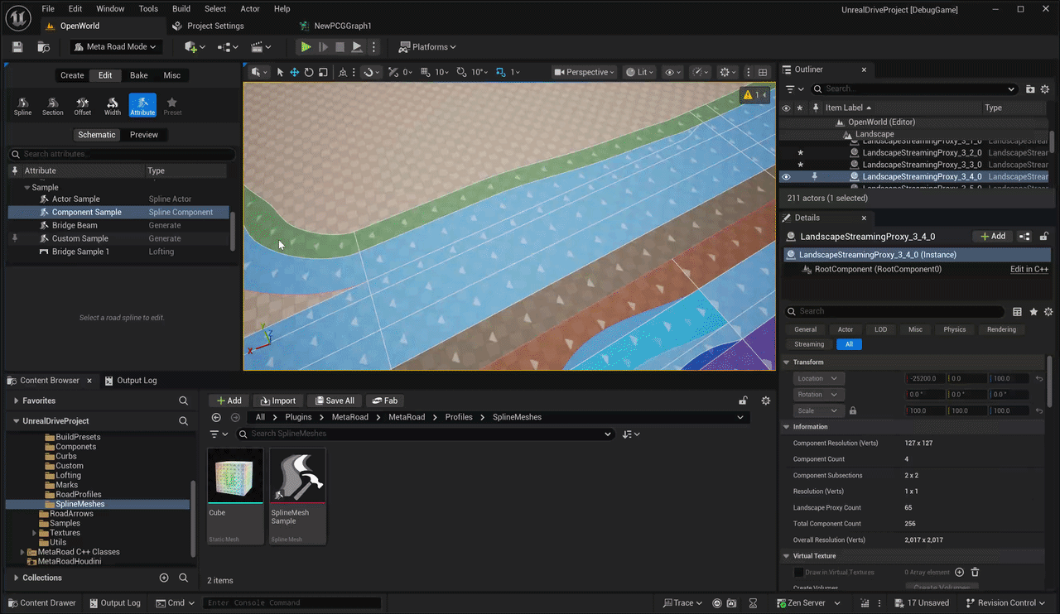This screenshot has width=1060, height=614.
Task: Expand the Textures folder
Action: point(34,533)
